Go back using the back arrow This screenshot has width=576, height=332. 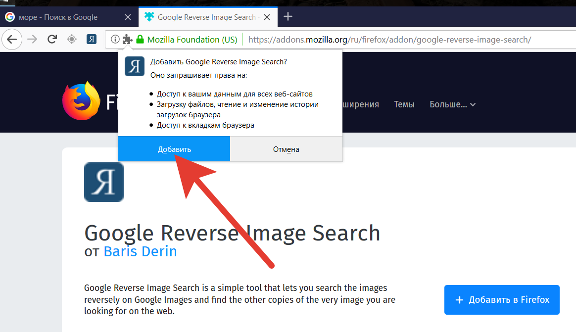click(x=12, y=40)
